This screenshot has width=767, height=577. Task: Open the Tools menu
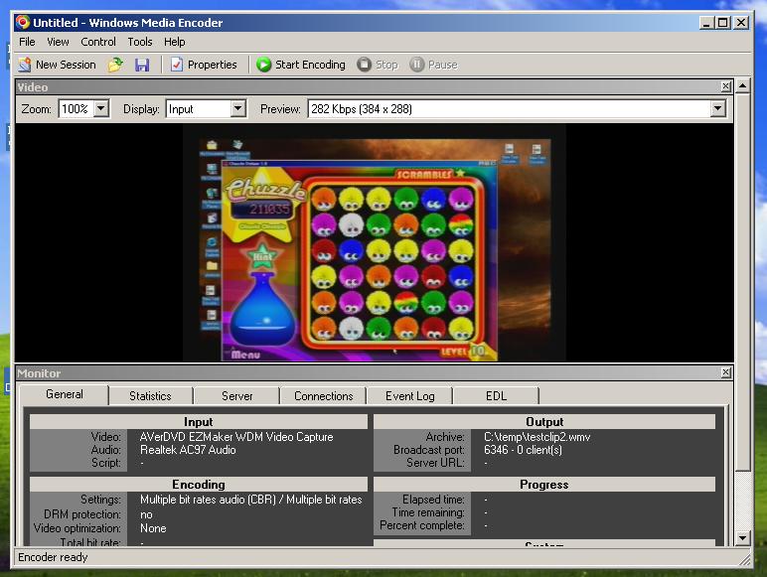[x=140, y=42]
